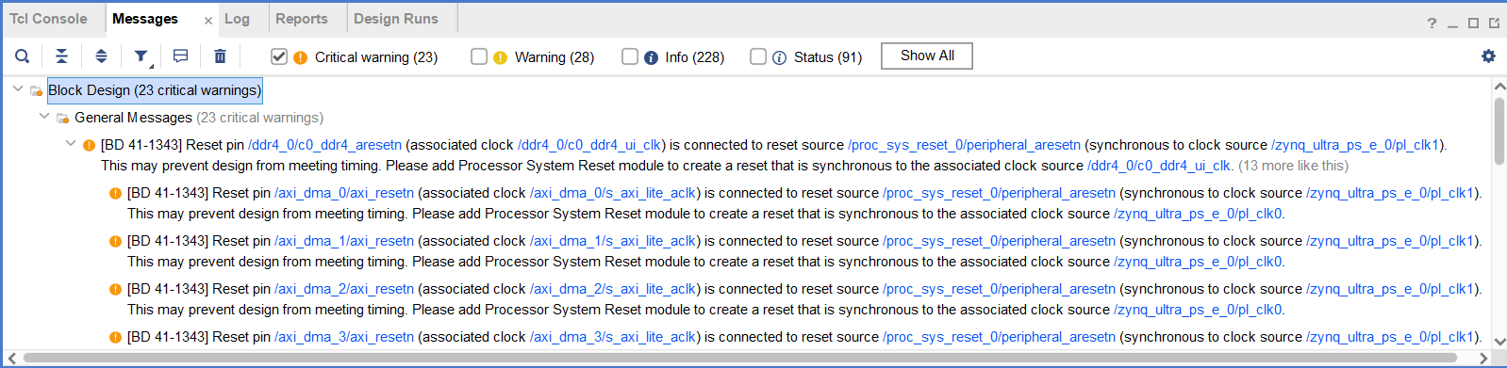Screen dimensions: 1507x368
Task: Select General Messages tree row
Action: click(199, 118)
